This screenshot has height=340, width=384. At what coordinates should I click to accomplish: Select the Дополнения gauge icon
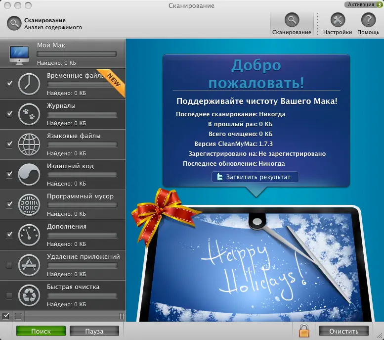[29, 235]
